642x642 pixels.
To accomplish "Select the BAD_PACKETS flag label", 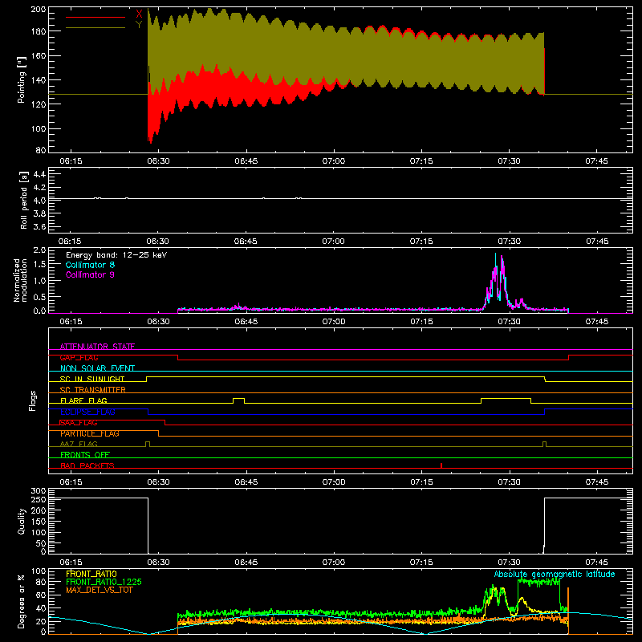I will pyautogui.click(x=87, y=465).
